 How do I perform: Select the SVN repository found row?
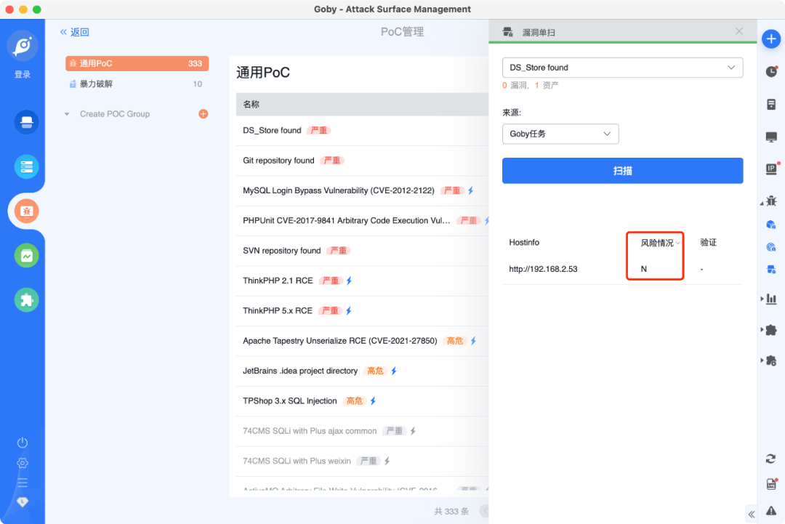363,251
